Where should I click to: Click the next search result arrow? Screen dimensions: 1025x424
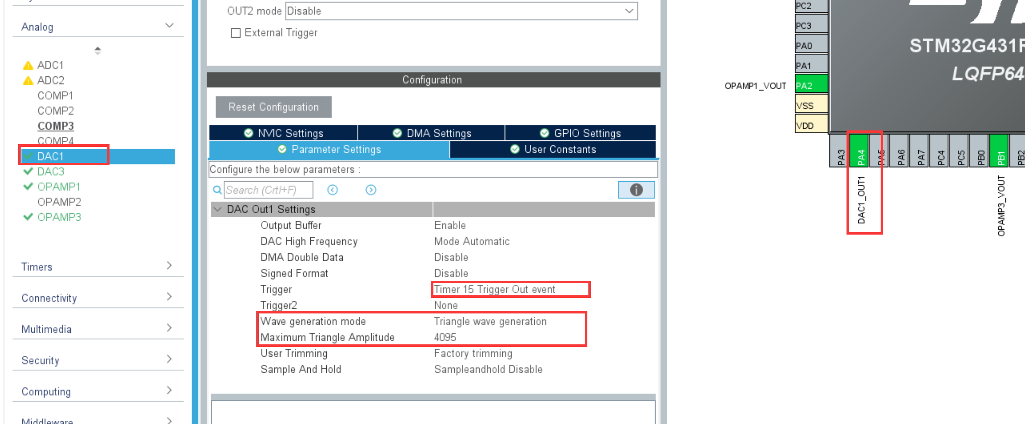pyautogui.click(x=370, y=190)
